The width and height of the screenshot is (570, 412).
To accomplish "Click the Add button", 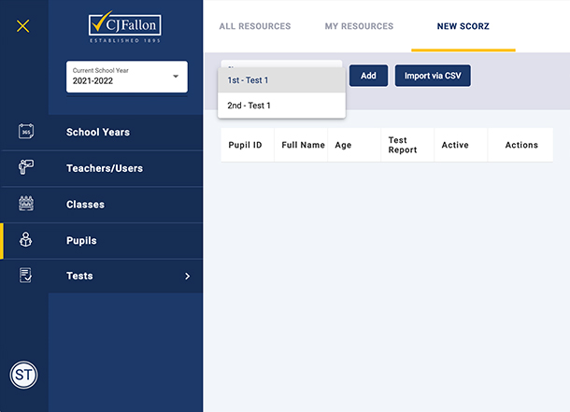I will tap(368, 76).
